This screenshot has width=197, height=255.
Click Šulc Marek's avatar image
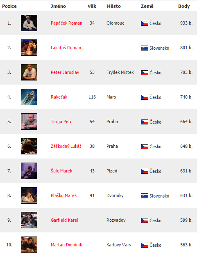tap(29, 171)
